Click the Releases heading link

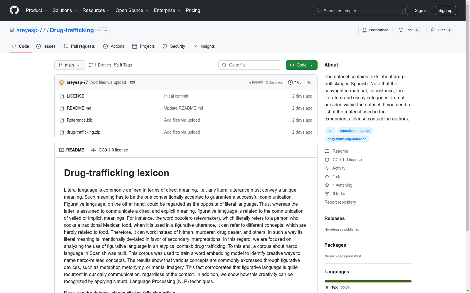click(x=335, y=218)
